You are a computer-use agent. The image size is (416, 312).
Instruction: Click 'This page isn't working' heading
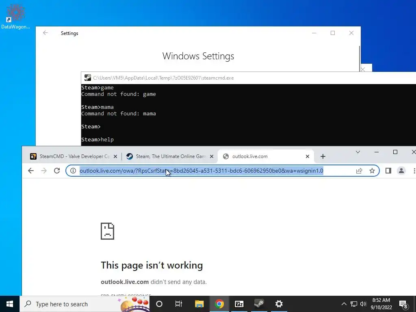pos(152,265)
